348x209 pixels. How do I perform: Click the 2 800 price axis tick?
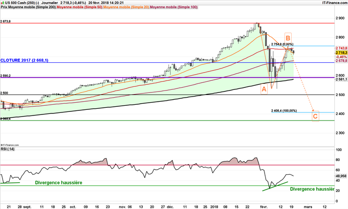click(340, 37)
